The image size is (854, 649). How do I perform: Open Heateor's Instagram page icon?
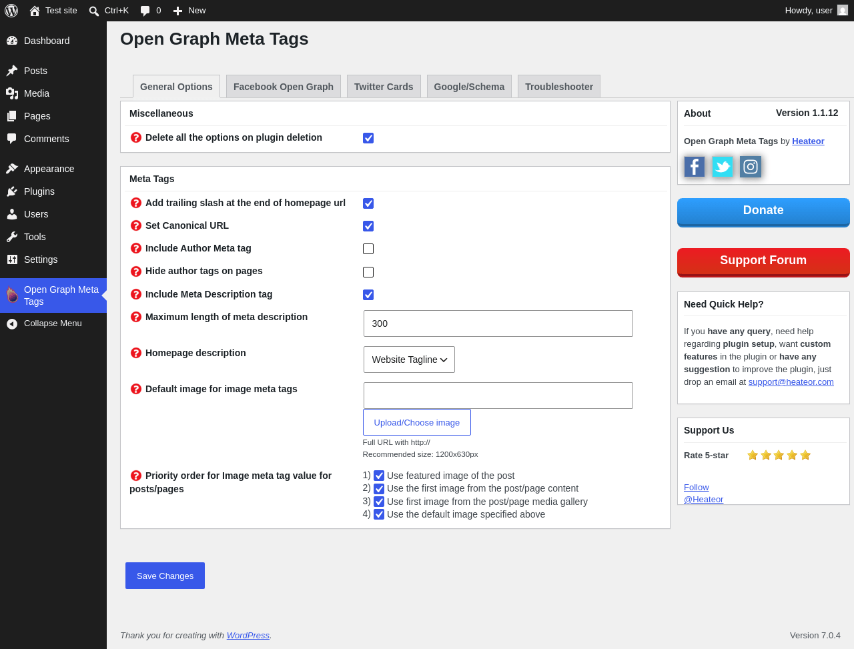pos(751,167)
